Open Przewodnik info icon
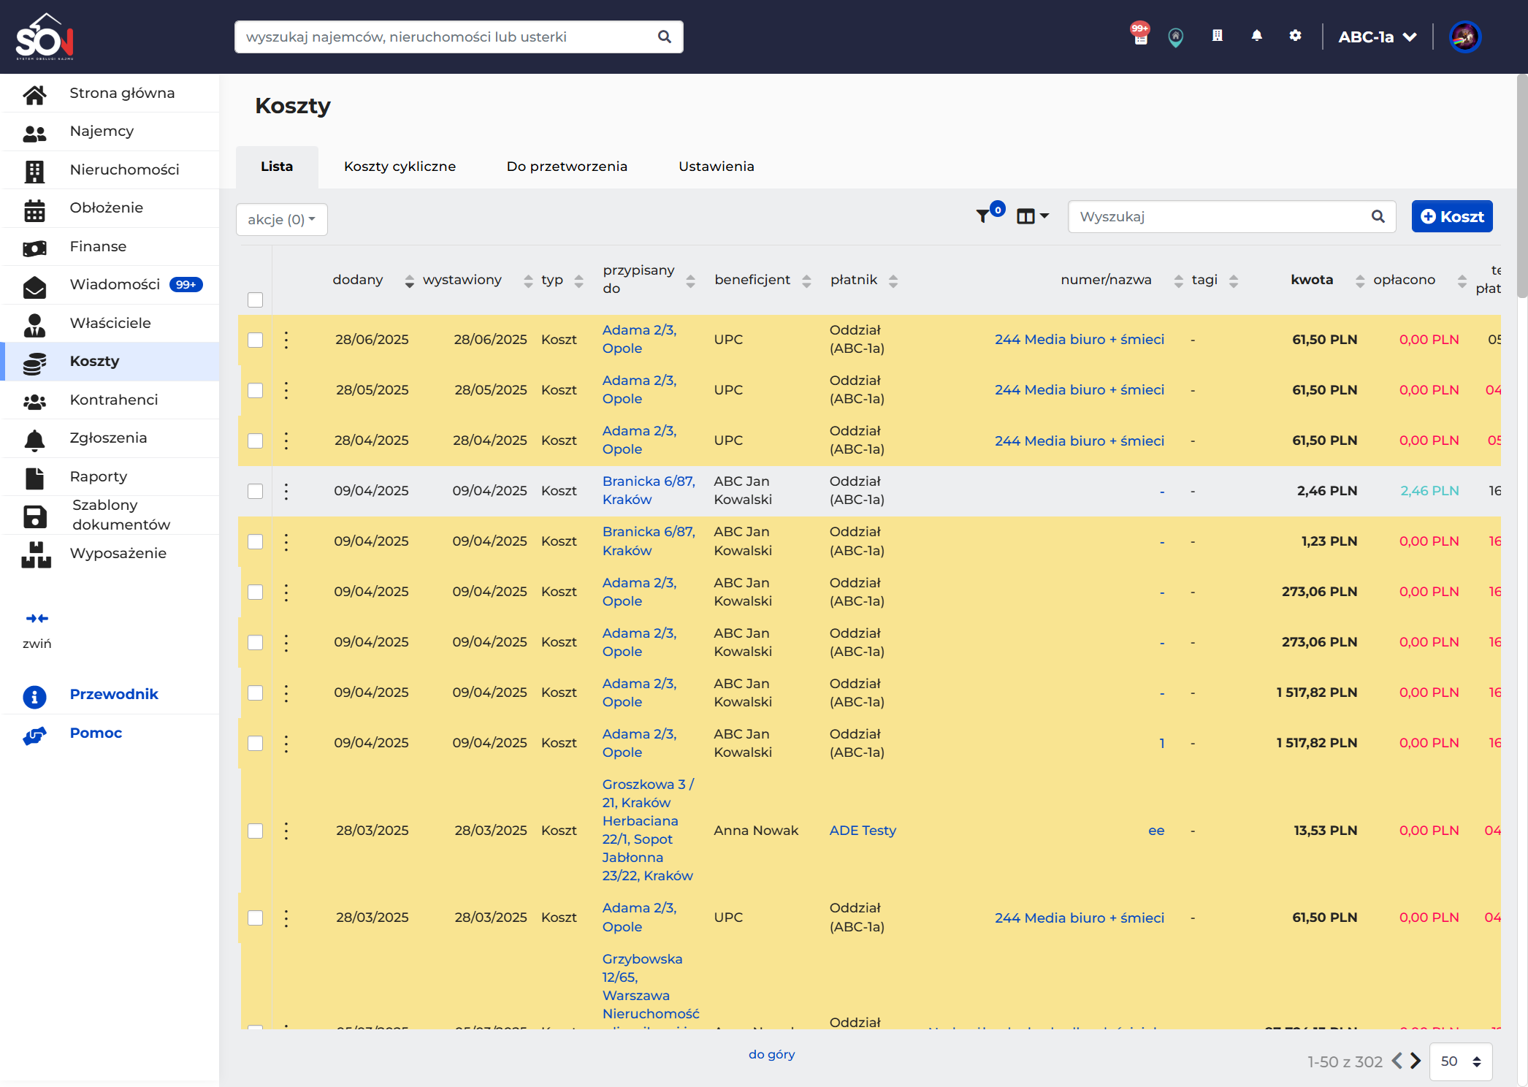1528x1087 pixels. click(34, 695)
